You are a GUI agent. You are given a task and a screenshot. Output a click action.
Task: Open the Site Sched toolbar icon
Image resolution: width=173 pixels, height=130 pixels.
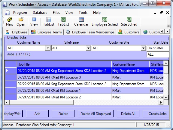[129, 20]
